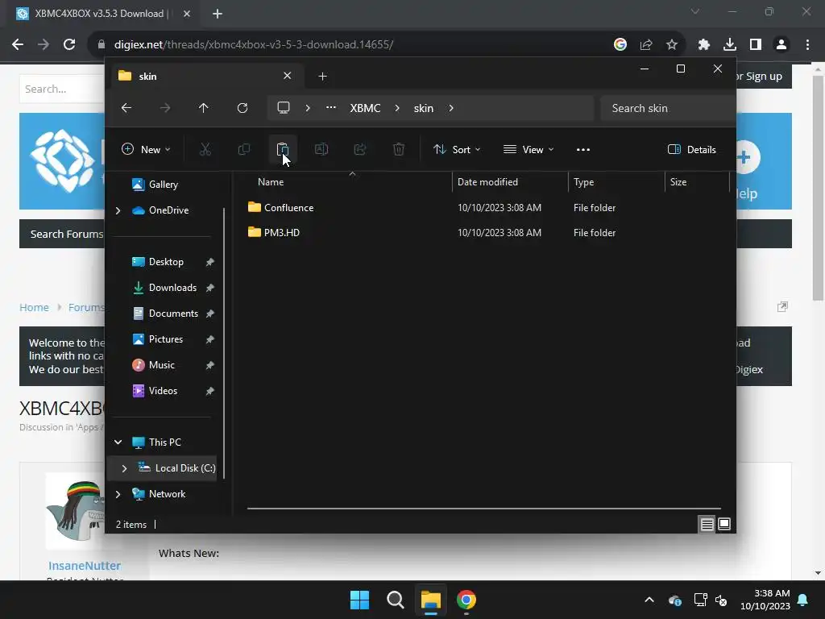Click Chrome address bar URL
Screen dimensions: 825x619
click(254, 45)
